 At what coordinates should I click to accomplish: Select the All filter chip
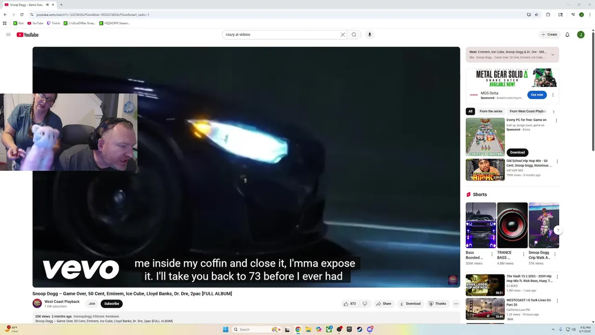(x=470, y=111)
